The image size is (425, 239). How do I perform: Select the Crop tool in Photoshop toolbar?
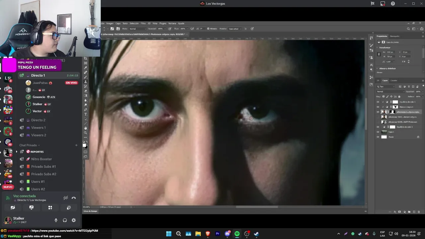tap(86, 58)
